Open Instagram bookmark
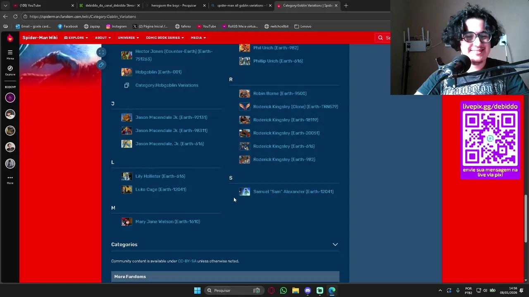 pyautogui.click(x=116, y=26)
